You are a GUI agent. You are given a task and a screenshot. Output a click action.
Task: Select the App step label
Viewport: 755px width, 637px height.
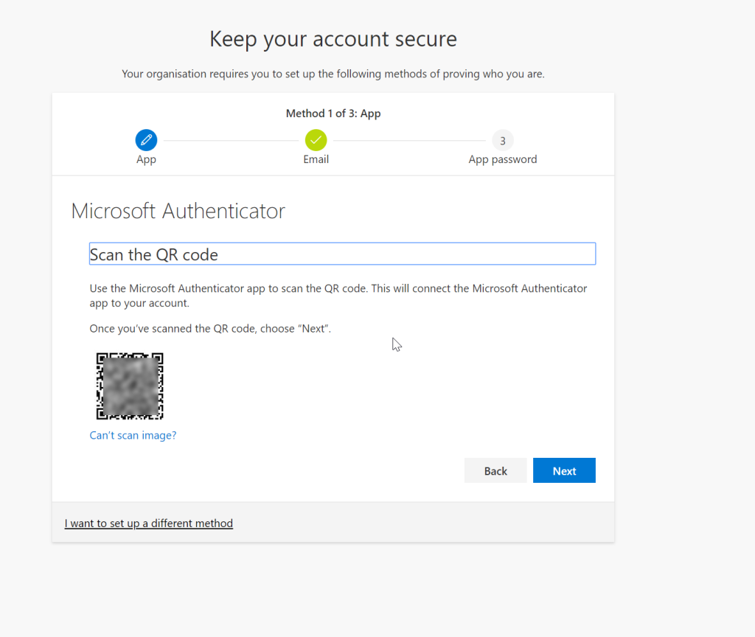click(145, 159)
